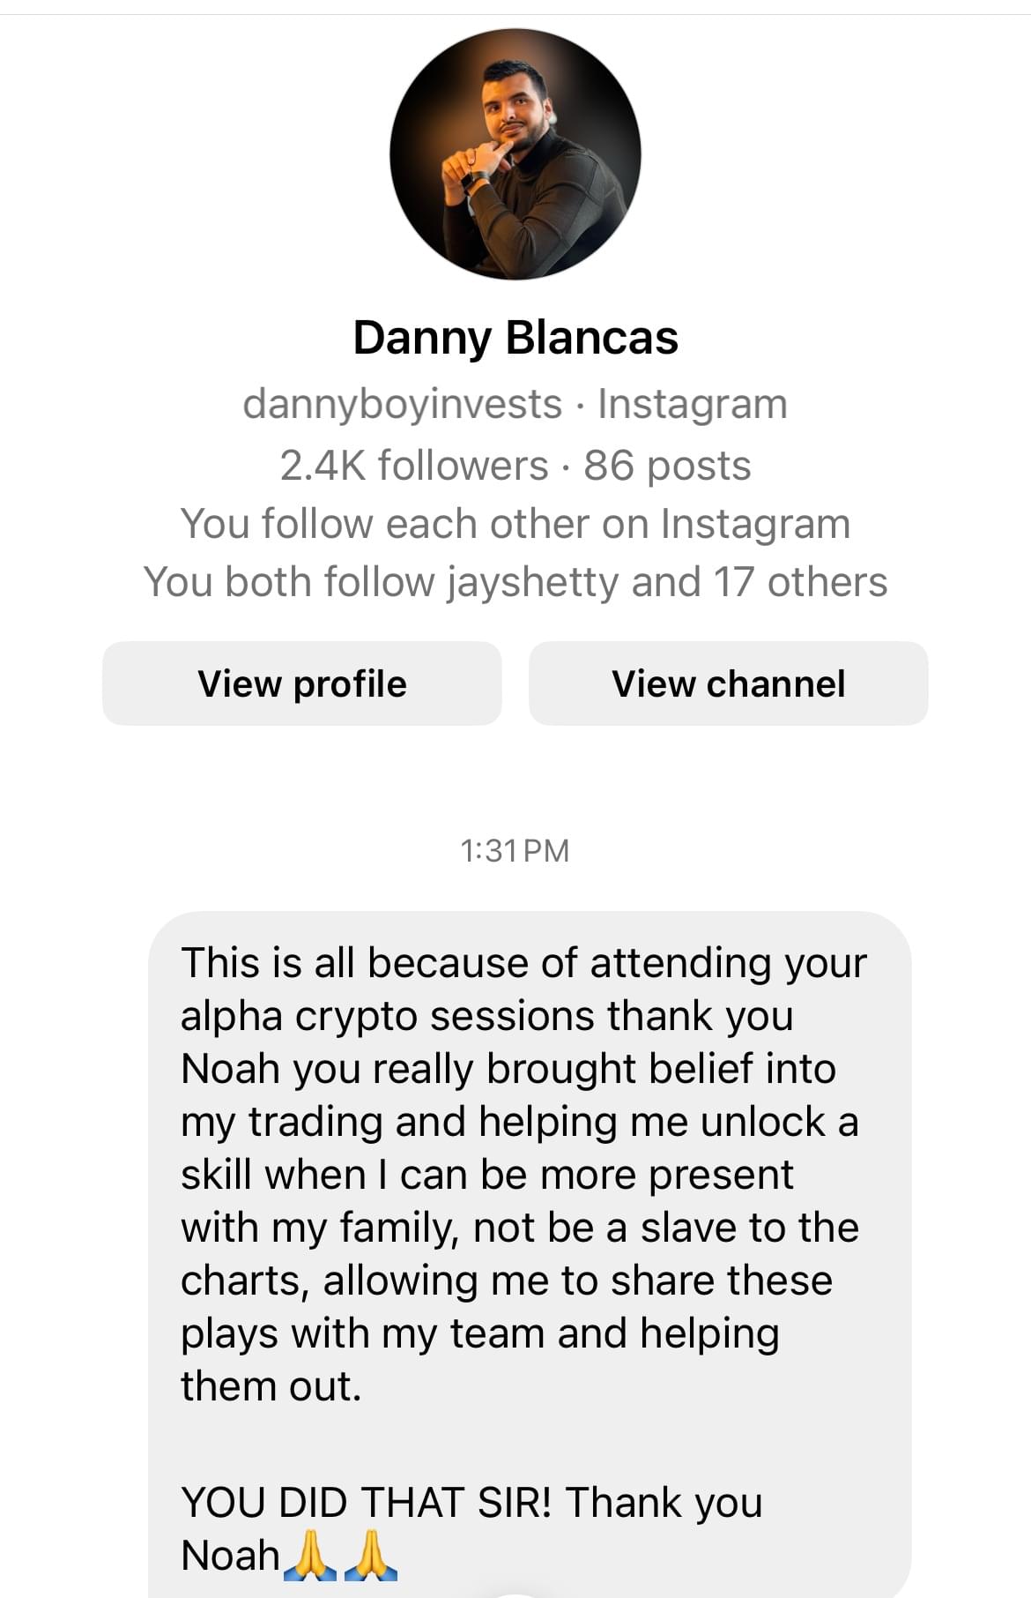Tap the 'with my family' message line
1031x1598 pixels.
coord(519,1228)
